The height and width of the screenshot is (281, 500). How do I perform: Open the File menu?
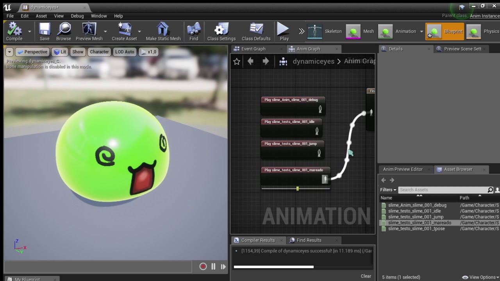(10, 16)
